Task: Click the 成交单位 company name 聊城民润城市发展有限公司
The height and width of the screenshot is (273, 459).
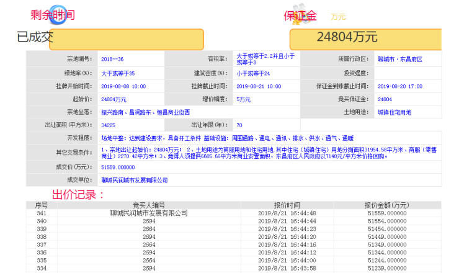Action: tap(135, 180)
